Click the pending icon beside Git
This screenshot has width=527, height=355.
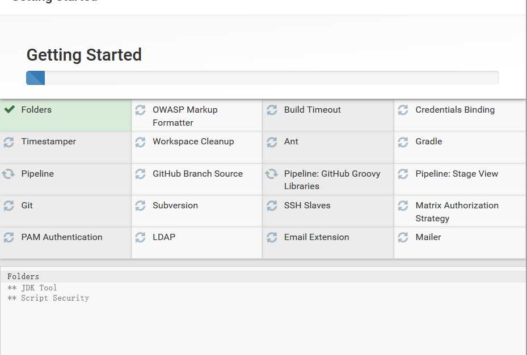tap(9, 206)
